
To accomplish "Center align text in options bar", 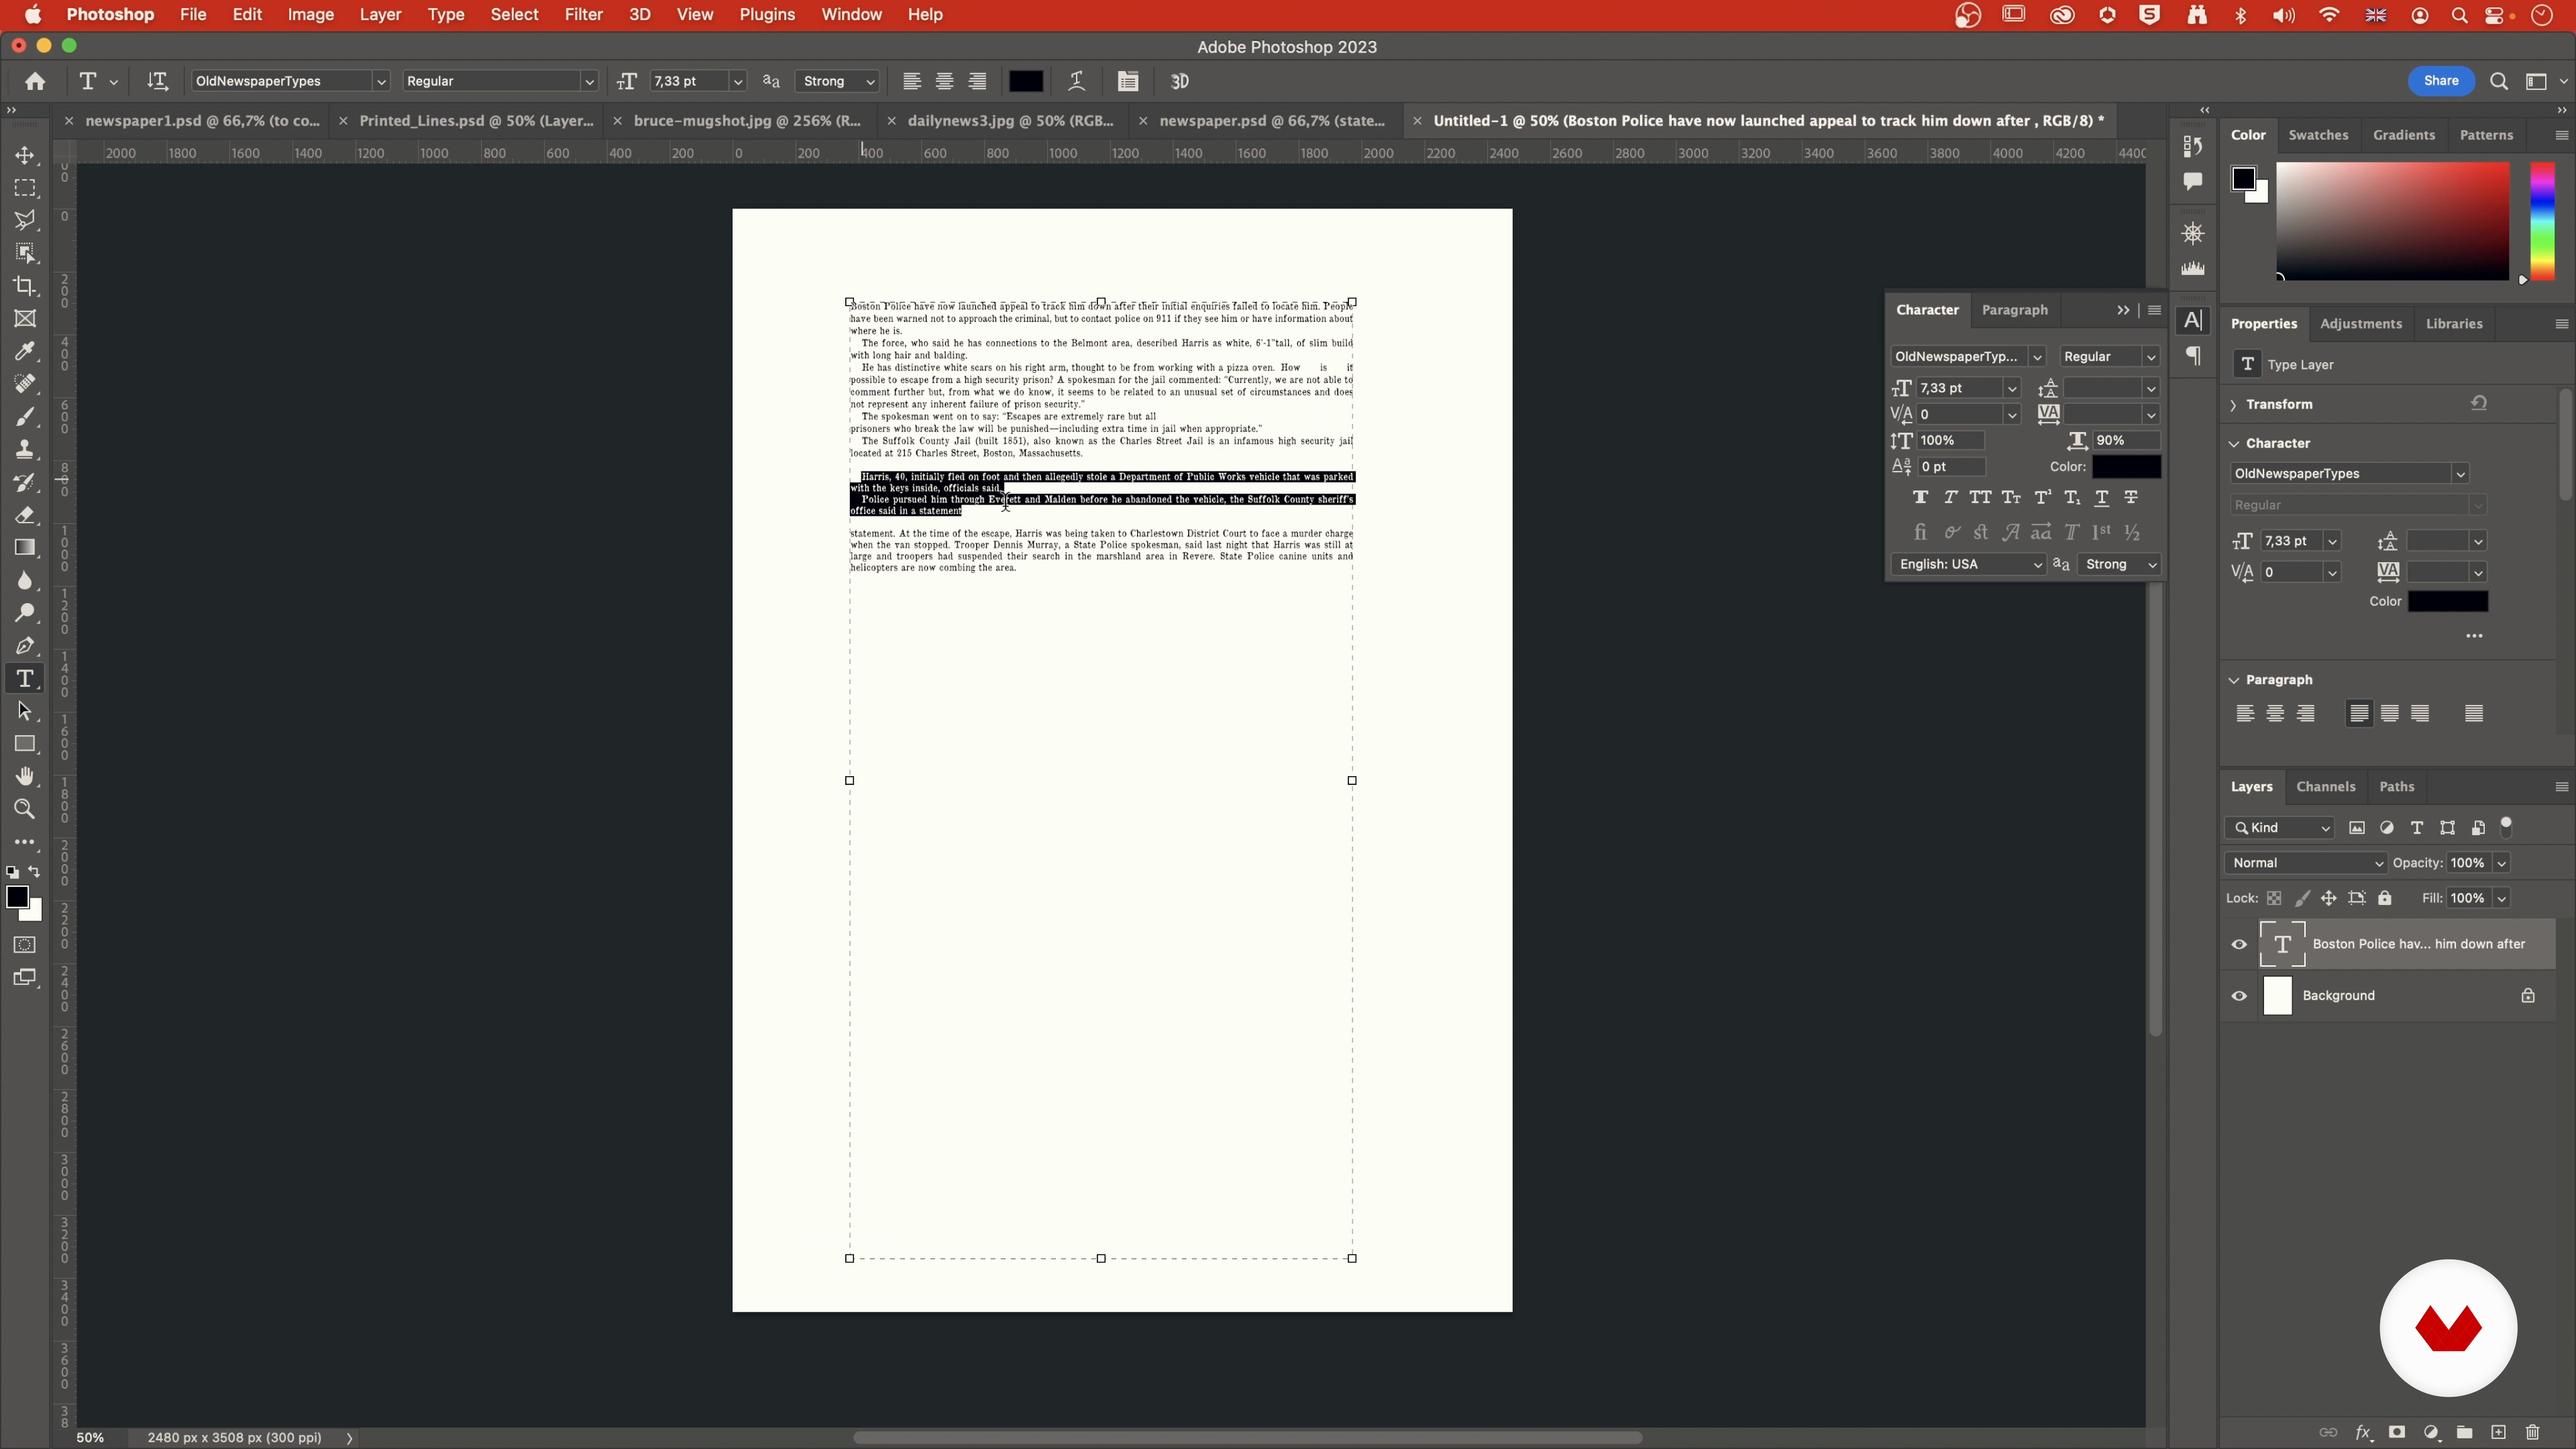I will pyautogui.click(x=944, y=81).
